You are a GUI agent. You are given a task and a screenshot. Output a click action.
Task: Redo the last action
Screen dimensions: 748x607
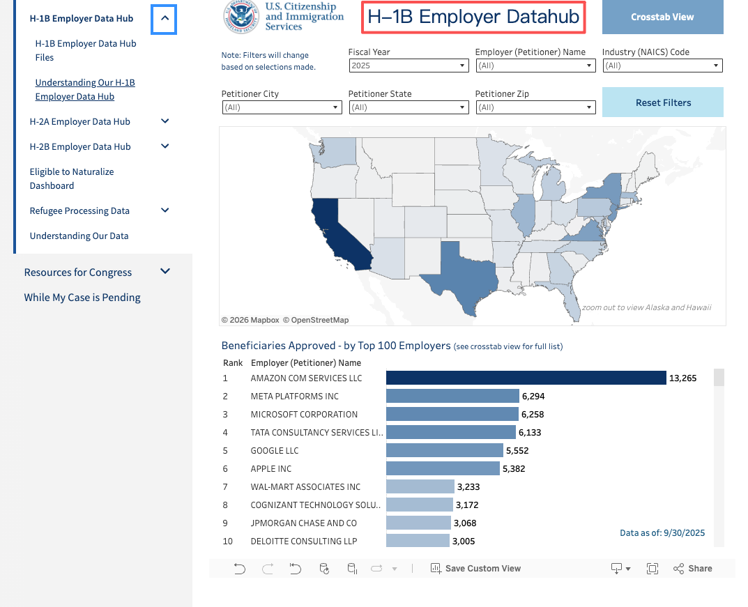point(268,568)
